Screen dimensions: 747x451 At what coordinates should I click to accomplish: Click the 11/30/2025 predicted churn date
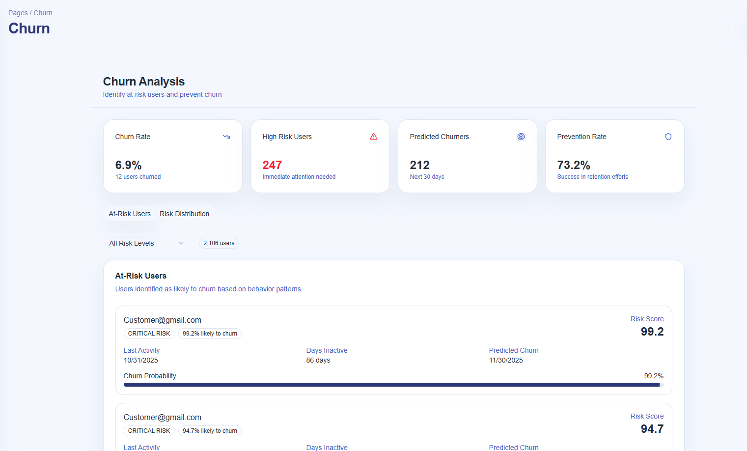coord(506,360)
